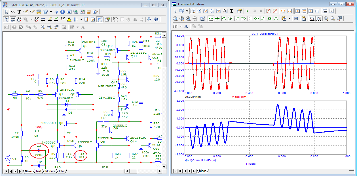Screen dimensions: 357x176
Task: Expand dropdown arrow next to clipboard icon
Action: [289, 19]
